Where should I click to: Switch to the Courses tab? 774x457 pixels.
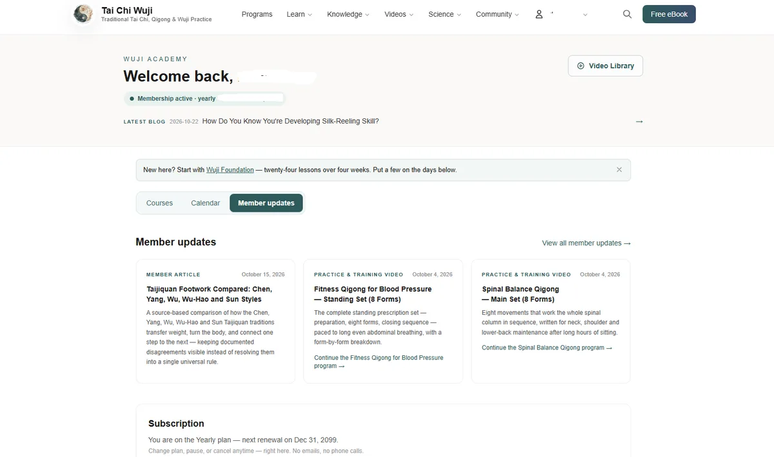159,203
